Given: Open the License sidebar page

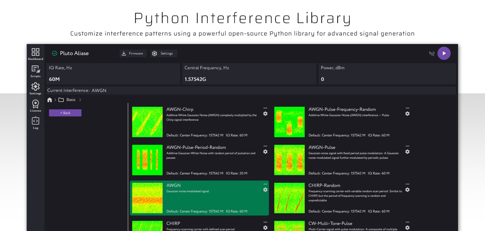Looking at the screenshot, I should (x=36, y=105).
